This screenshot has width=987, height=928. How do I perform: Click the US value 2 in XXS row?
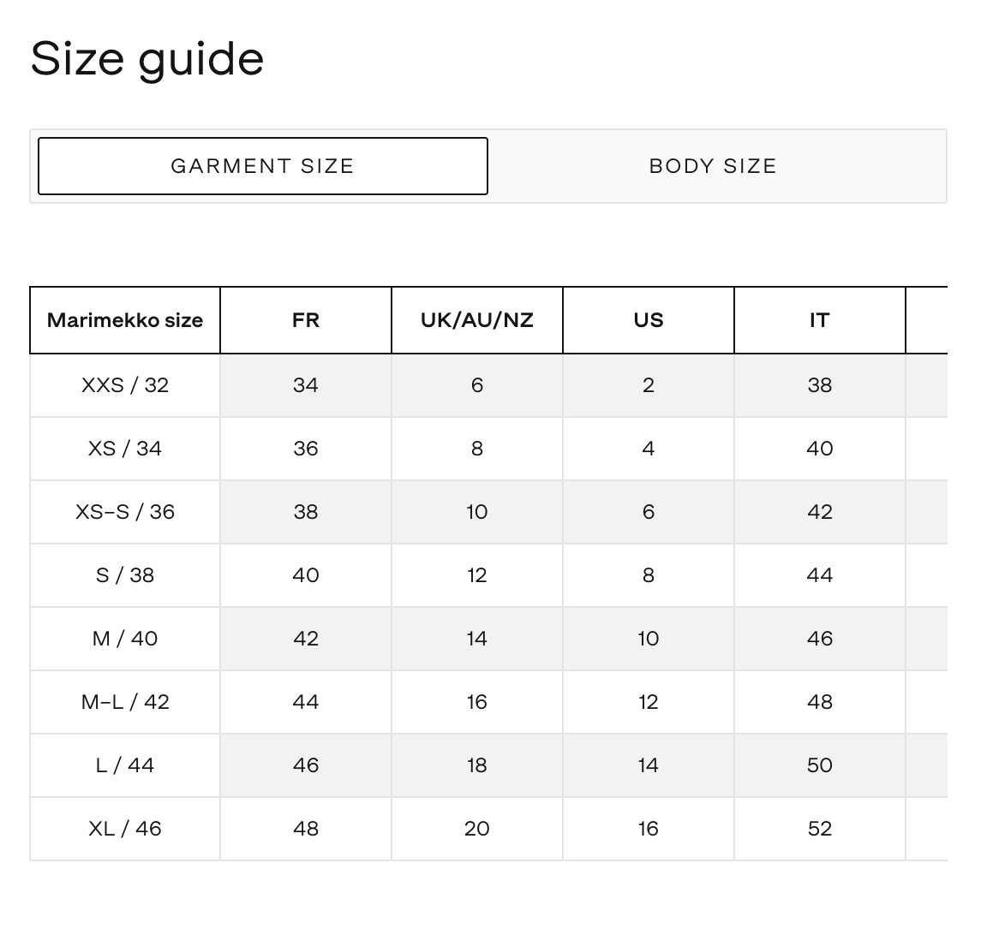coord(649,385)
